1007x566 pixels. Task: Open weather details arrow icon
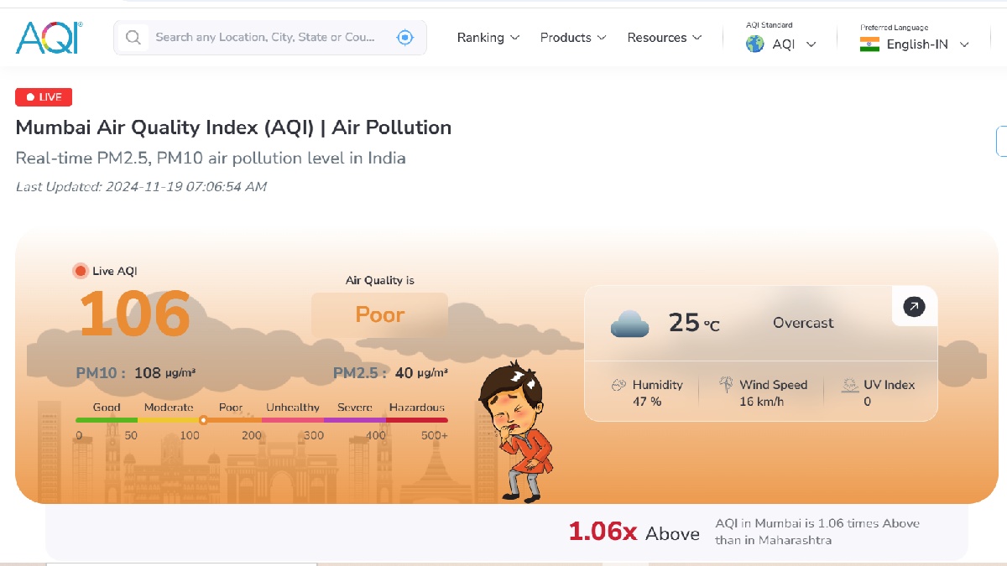[914, 307]
